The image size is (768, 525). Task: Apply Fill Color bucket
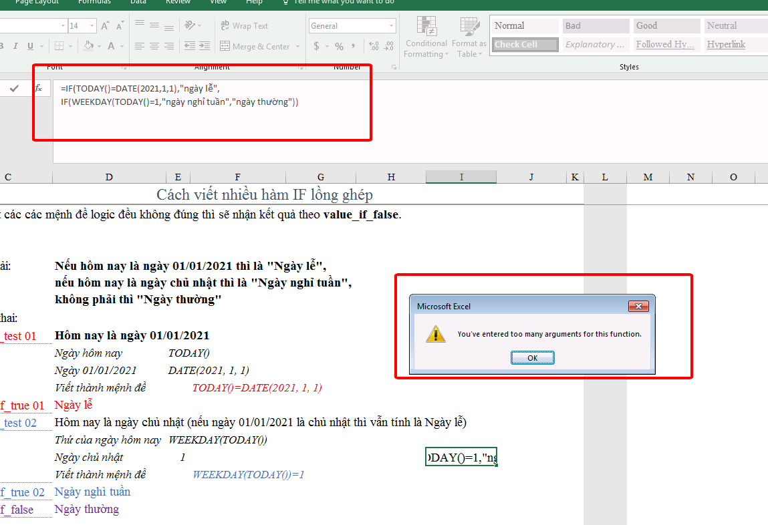(x=89, y=46)
